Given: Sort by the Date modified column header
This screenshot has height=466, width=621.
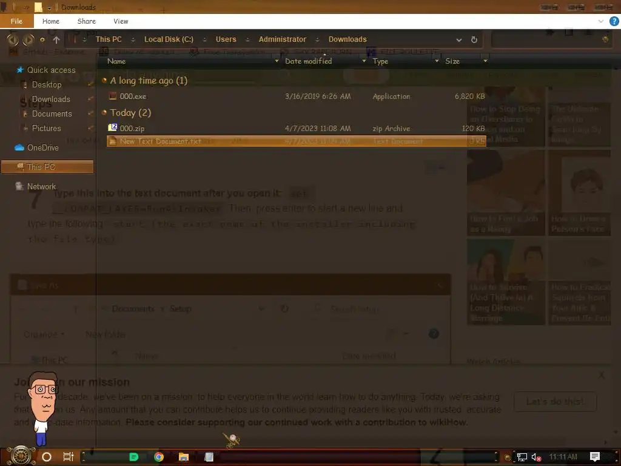Looking at the screenshot, I should tap(309, 61).
